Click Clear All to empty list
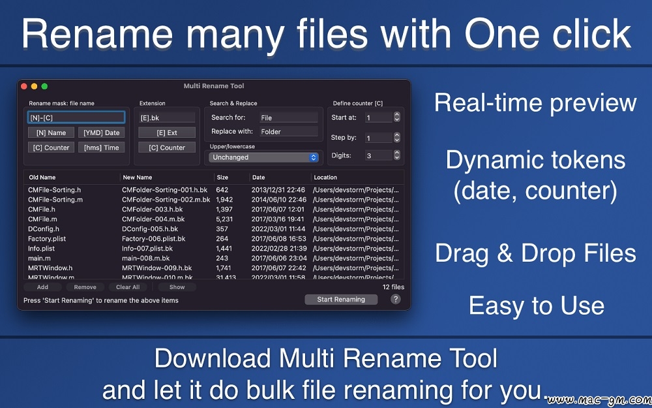 [128, 287]
